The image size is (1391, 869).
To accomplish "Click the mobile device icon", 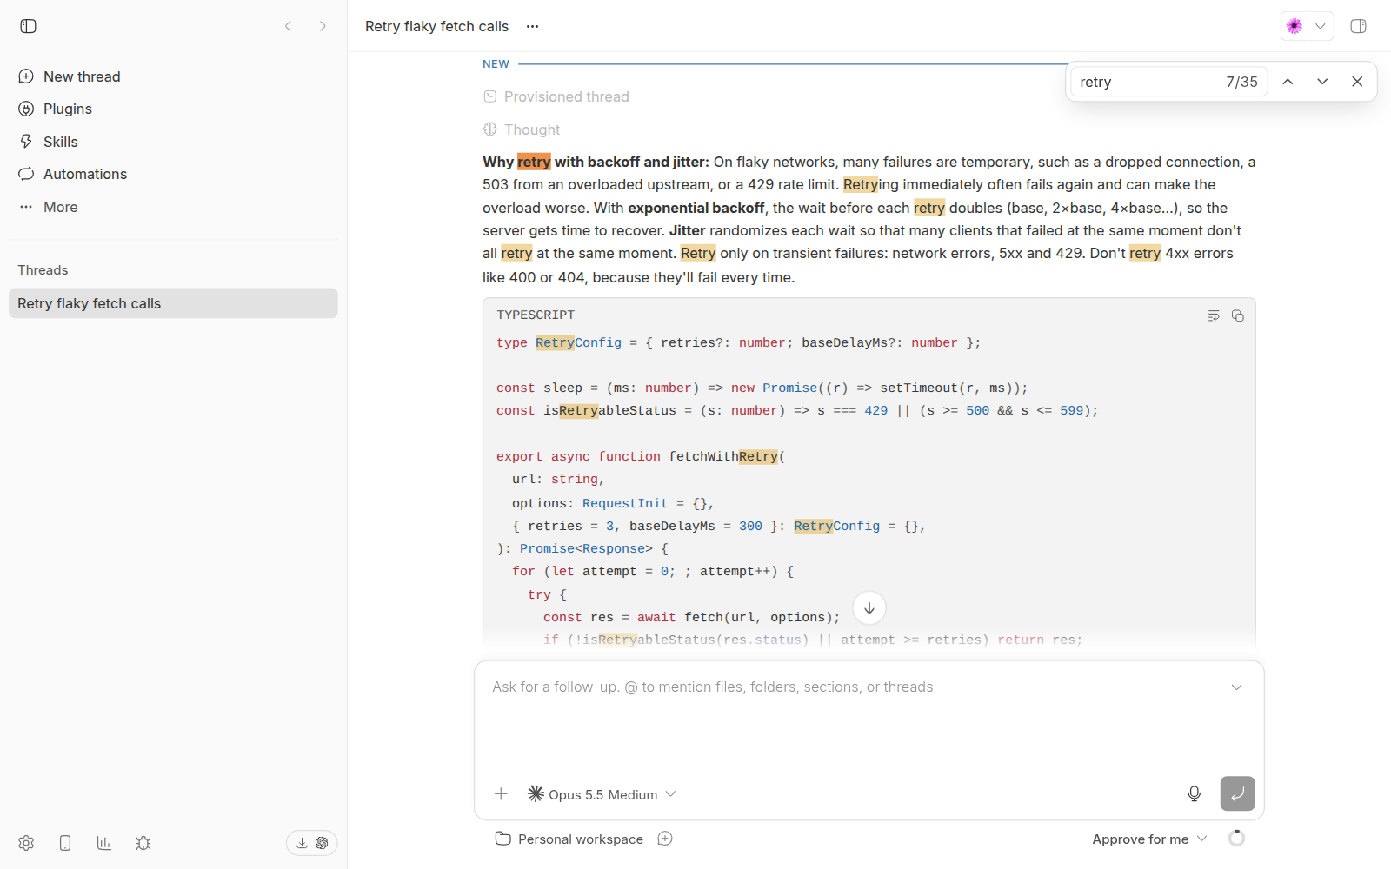I will 65,843.
